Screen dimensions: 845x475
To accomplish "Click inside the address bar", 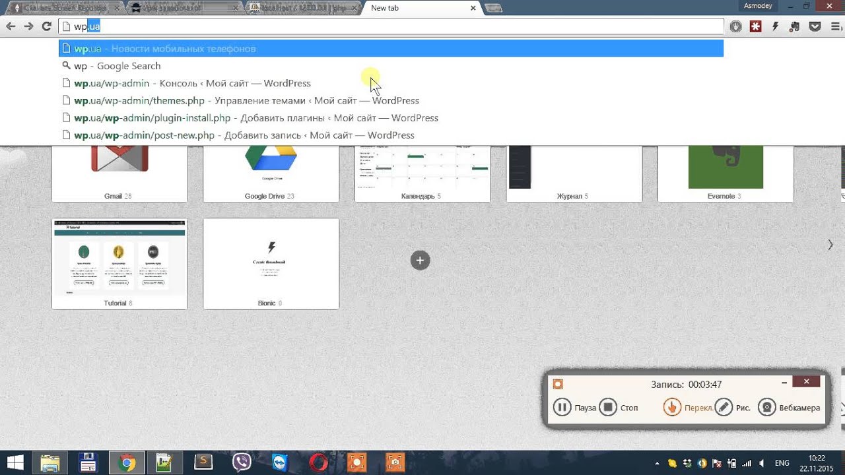I will point(391,26).
